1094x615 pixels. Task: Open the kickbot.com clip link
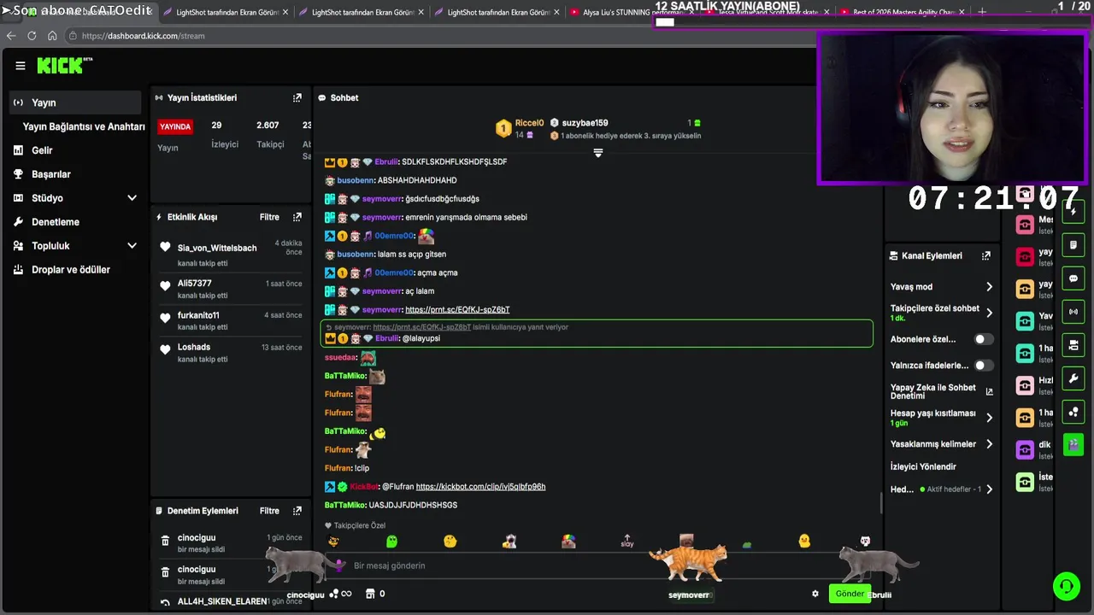480,487
